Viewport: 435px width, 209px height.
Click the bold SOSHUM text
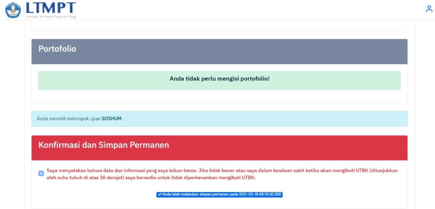(x=111, y=119)
